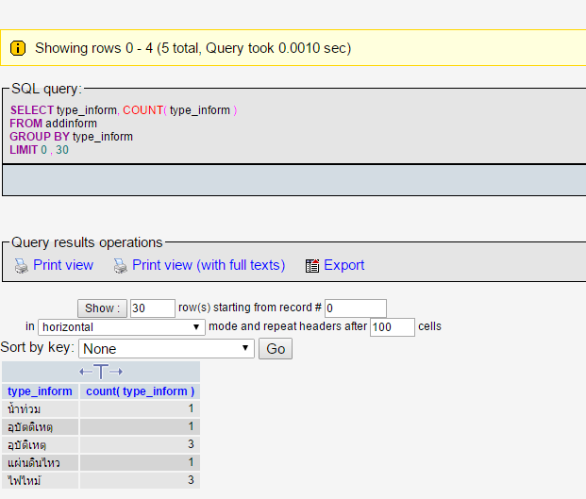Image resolution: width=586 pixels, height=499 pixels.
Task: Open Print view (with full texts) link
Action: pyautogui.click(x=209, y=265)
